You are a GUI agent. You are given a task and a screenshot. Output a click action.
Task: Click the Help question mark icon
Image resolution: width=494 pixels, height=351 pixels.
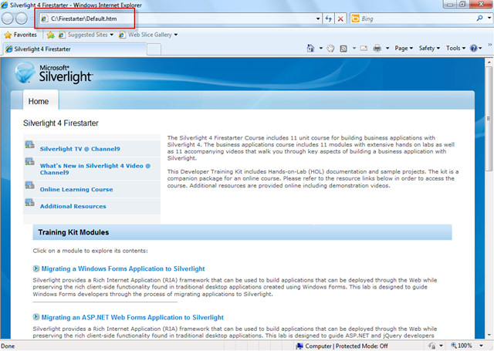(x=473, y=48)
